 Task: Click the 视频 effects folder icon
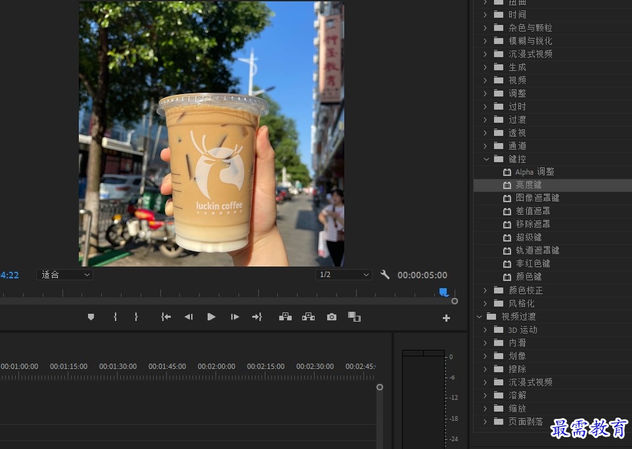coord(499,80)
